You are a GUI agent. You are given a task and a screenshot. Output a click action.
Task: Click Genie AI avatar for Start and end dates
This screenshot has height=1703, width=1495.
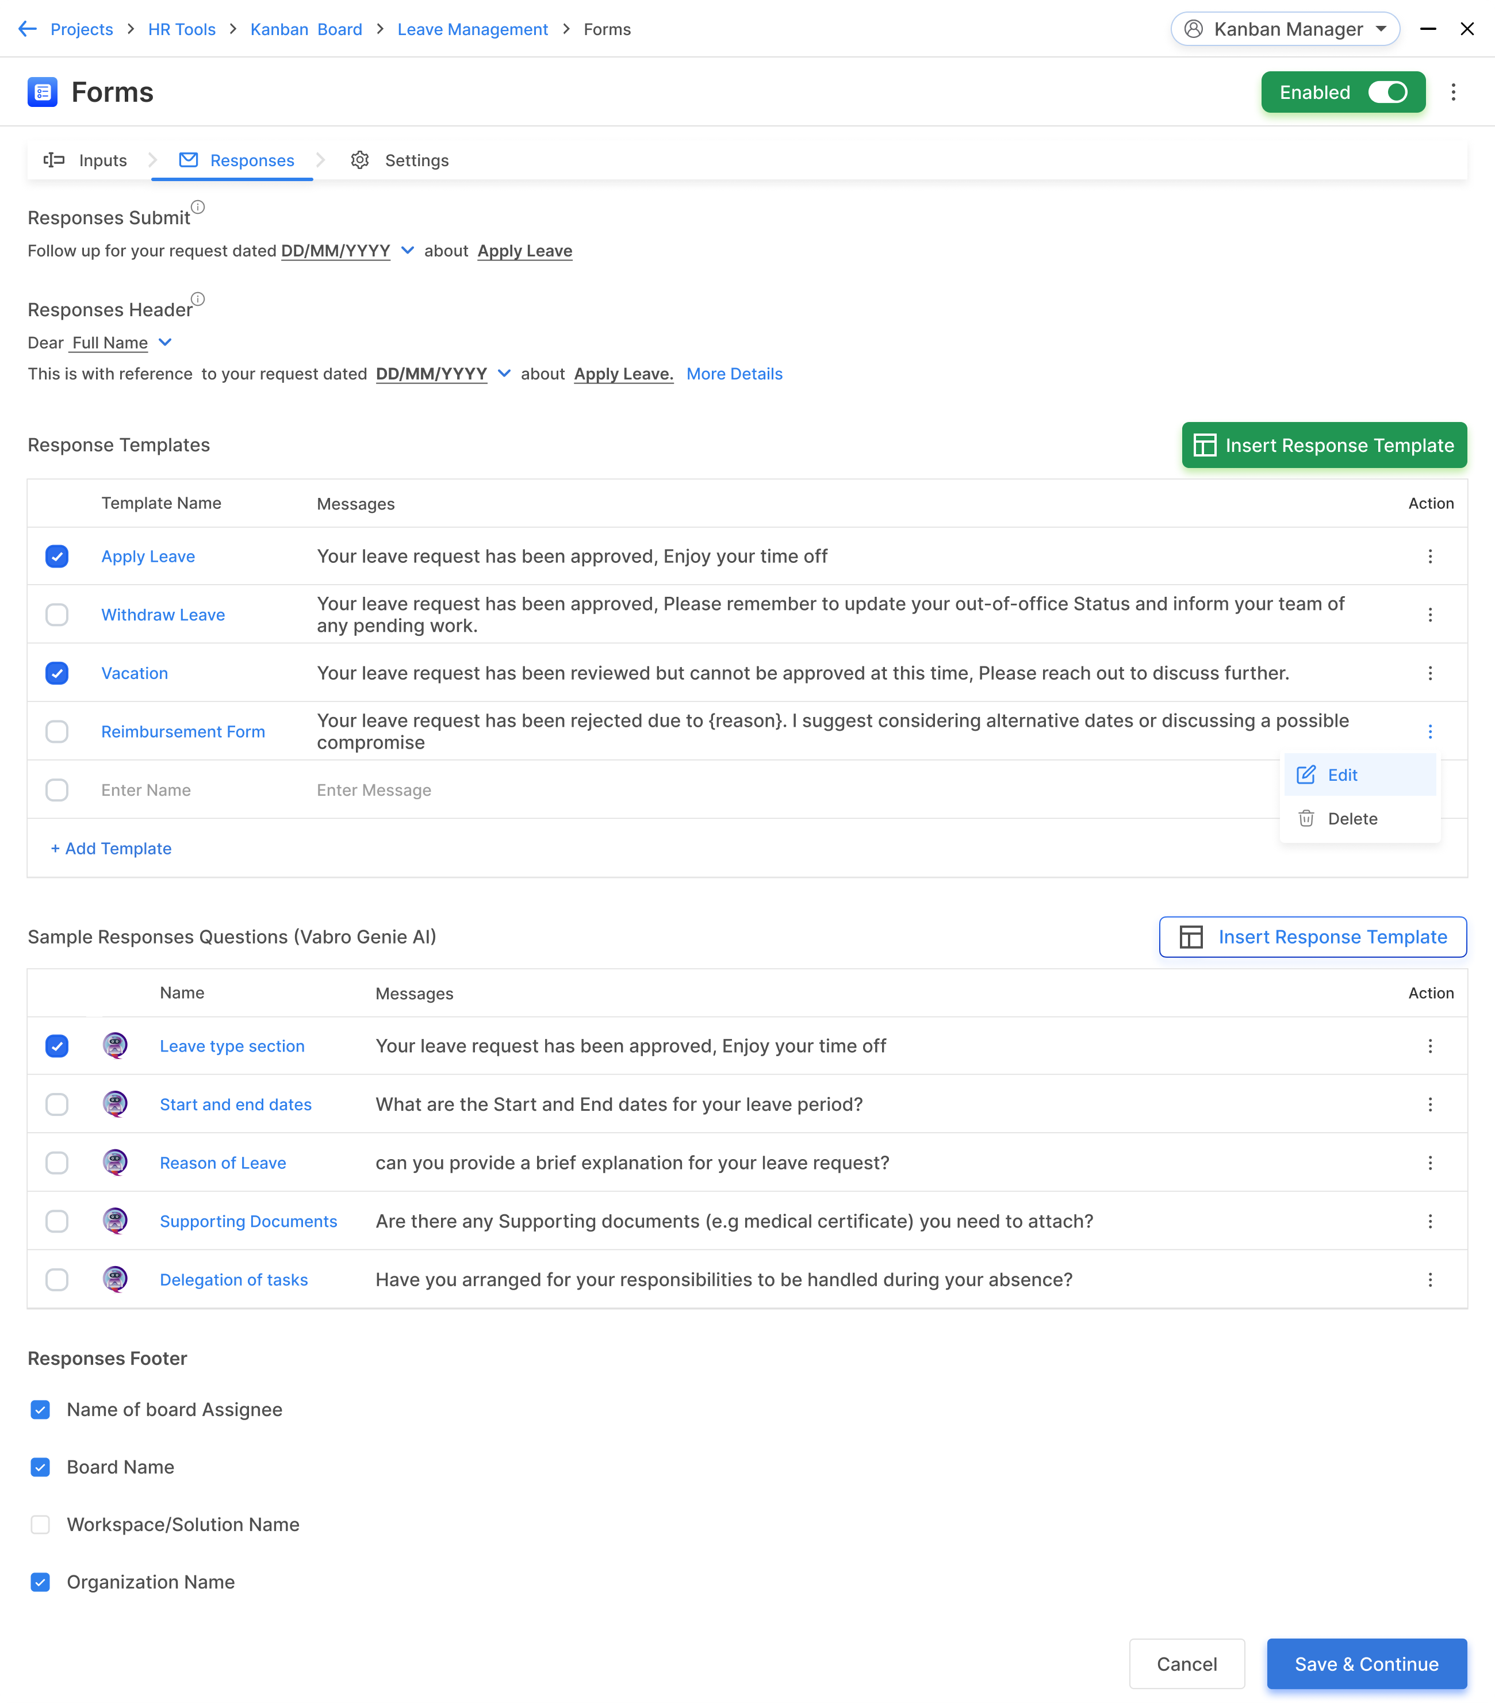pos(115,1104)
